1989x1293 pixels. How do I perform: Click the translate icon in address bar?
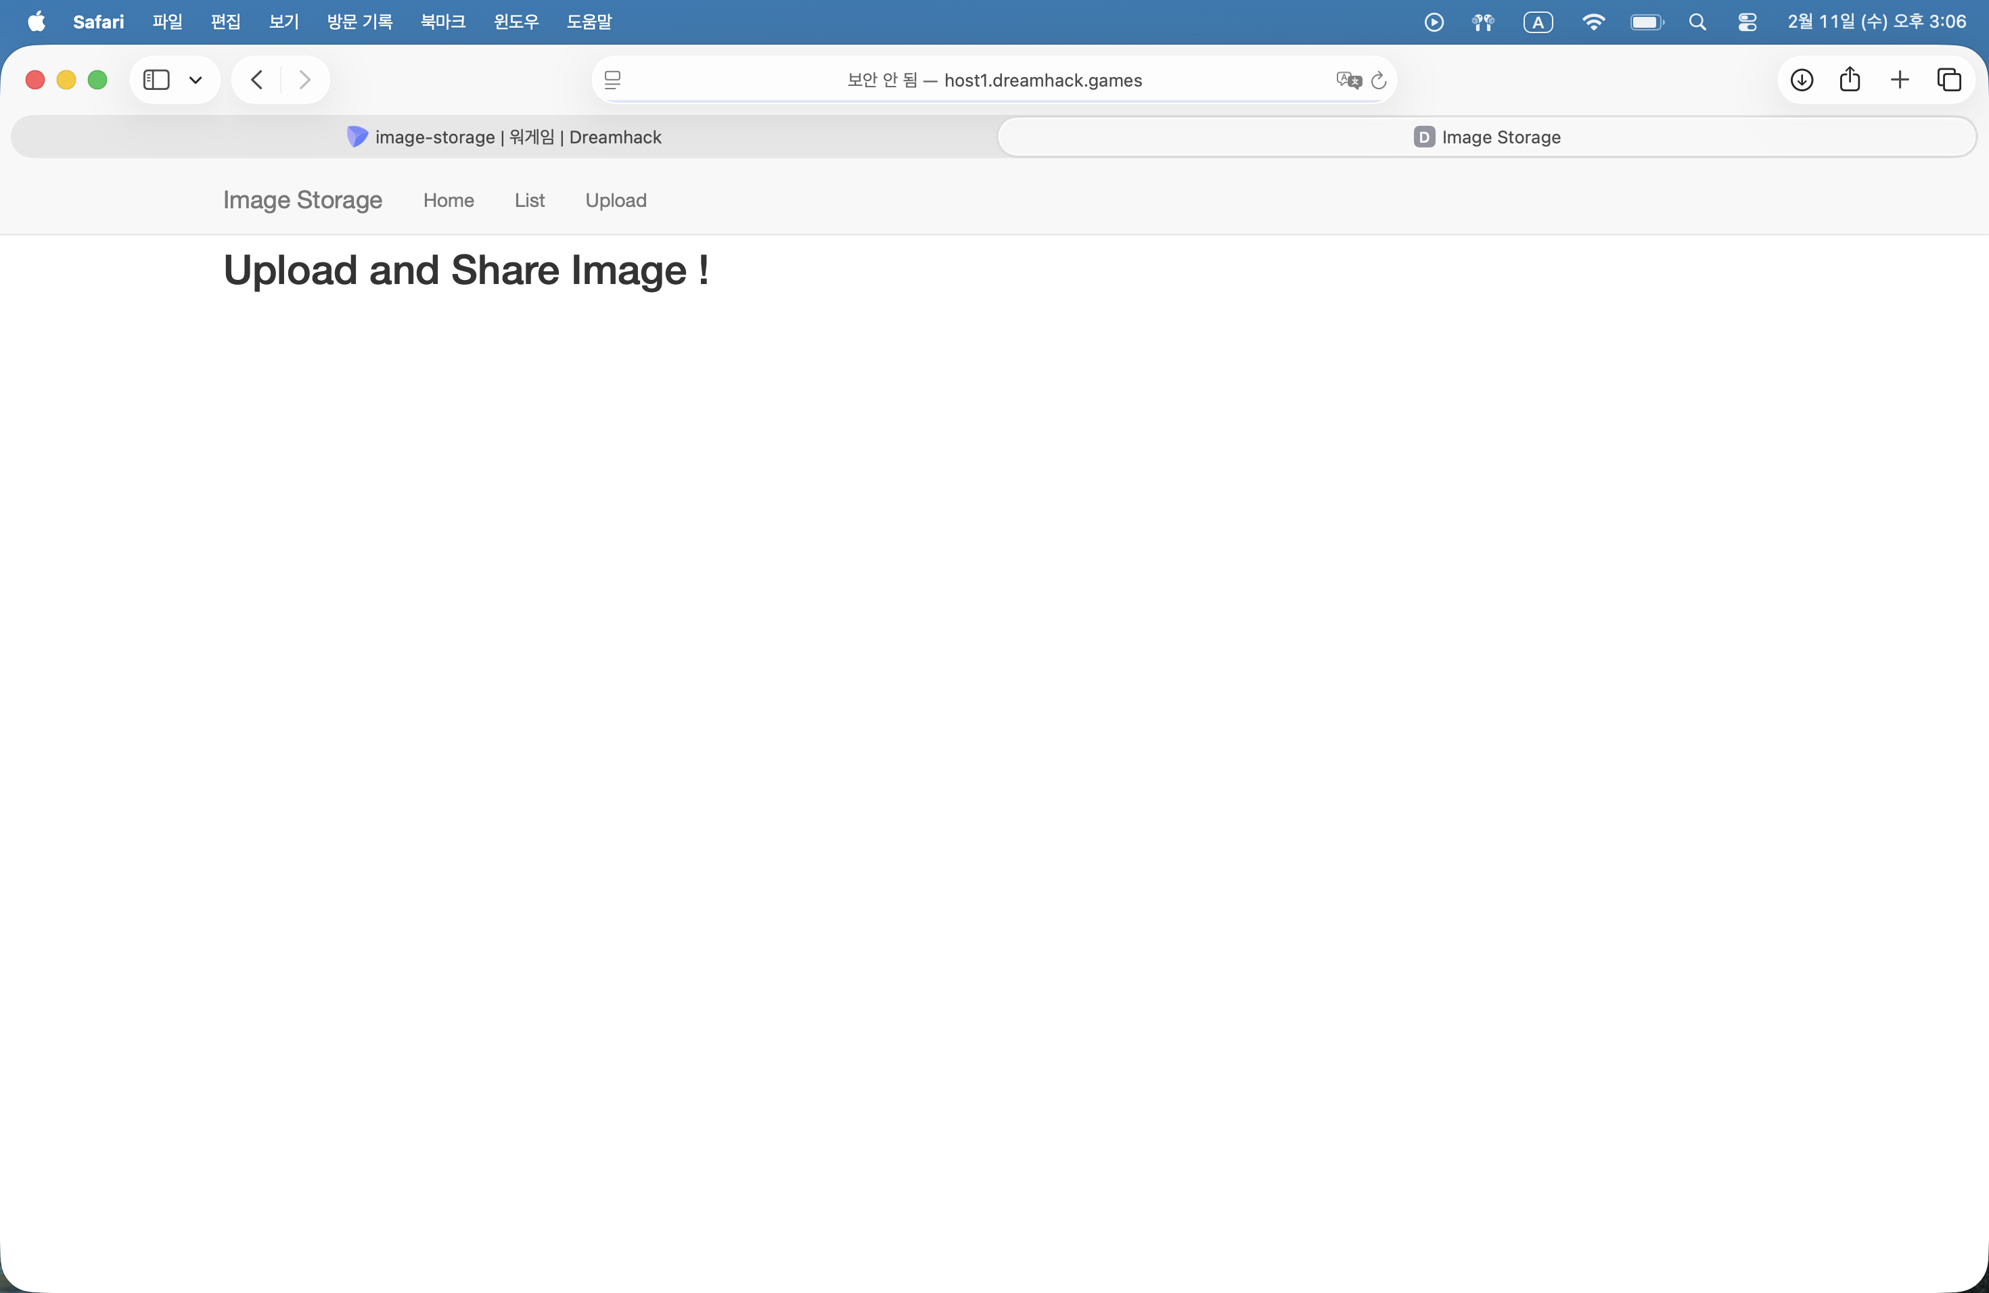(x=1348, y=80)
